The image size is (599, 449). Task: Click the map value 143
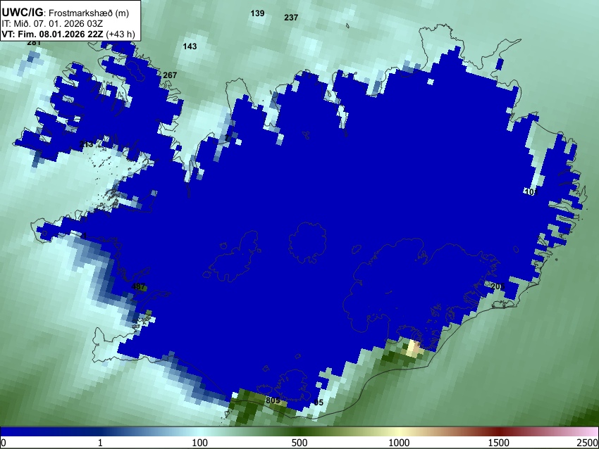click(x=190, y=46)
